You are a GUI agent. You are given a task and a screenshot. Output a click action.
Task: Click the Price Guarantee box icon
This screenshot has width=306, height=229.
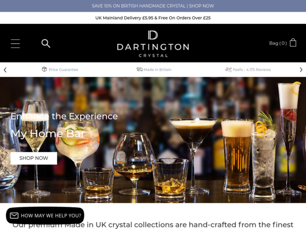tap(44, 69)
